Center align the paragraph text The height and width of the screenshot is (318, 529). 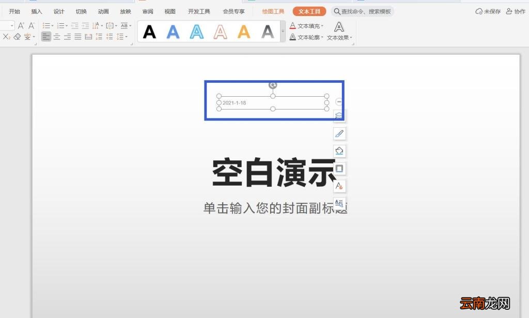(x=57, y=37)
